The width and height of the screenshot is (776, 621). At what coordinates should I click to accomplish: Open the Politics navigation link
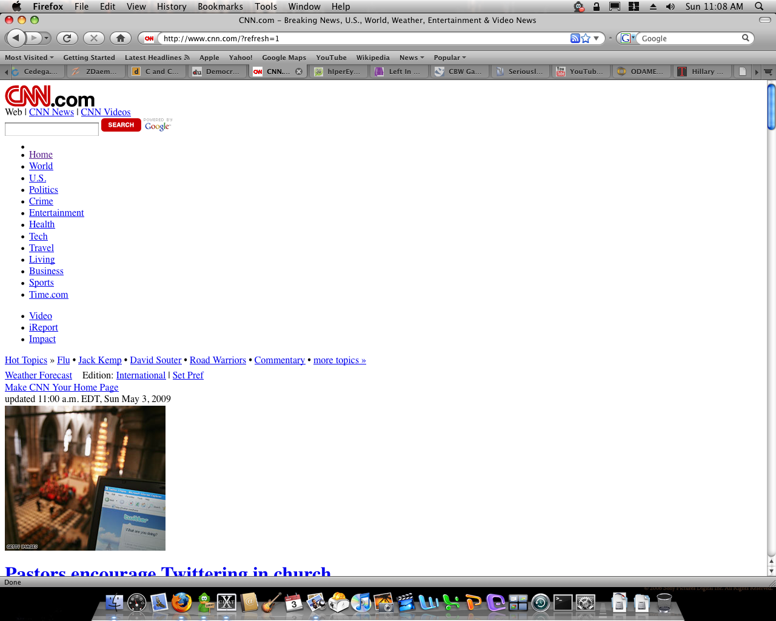pos(44,190)
